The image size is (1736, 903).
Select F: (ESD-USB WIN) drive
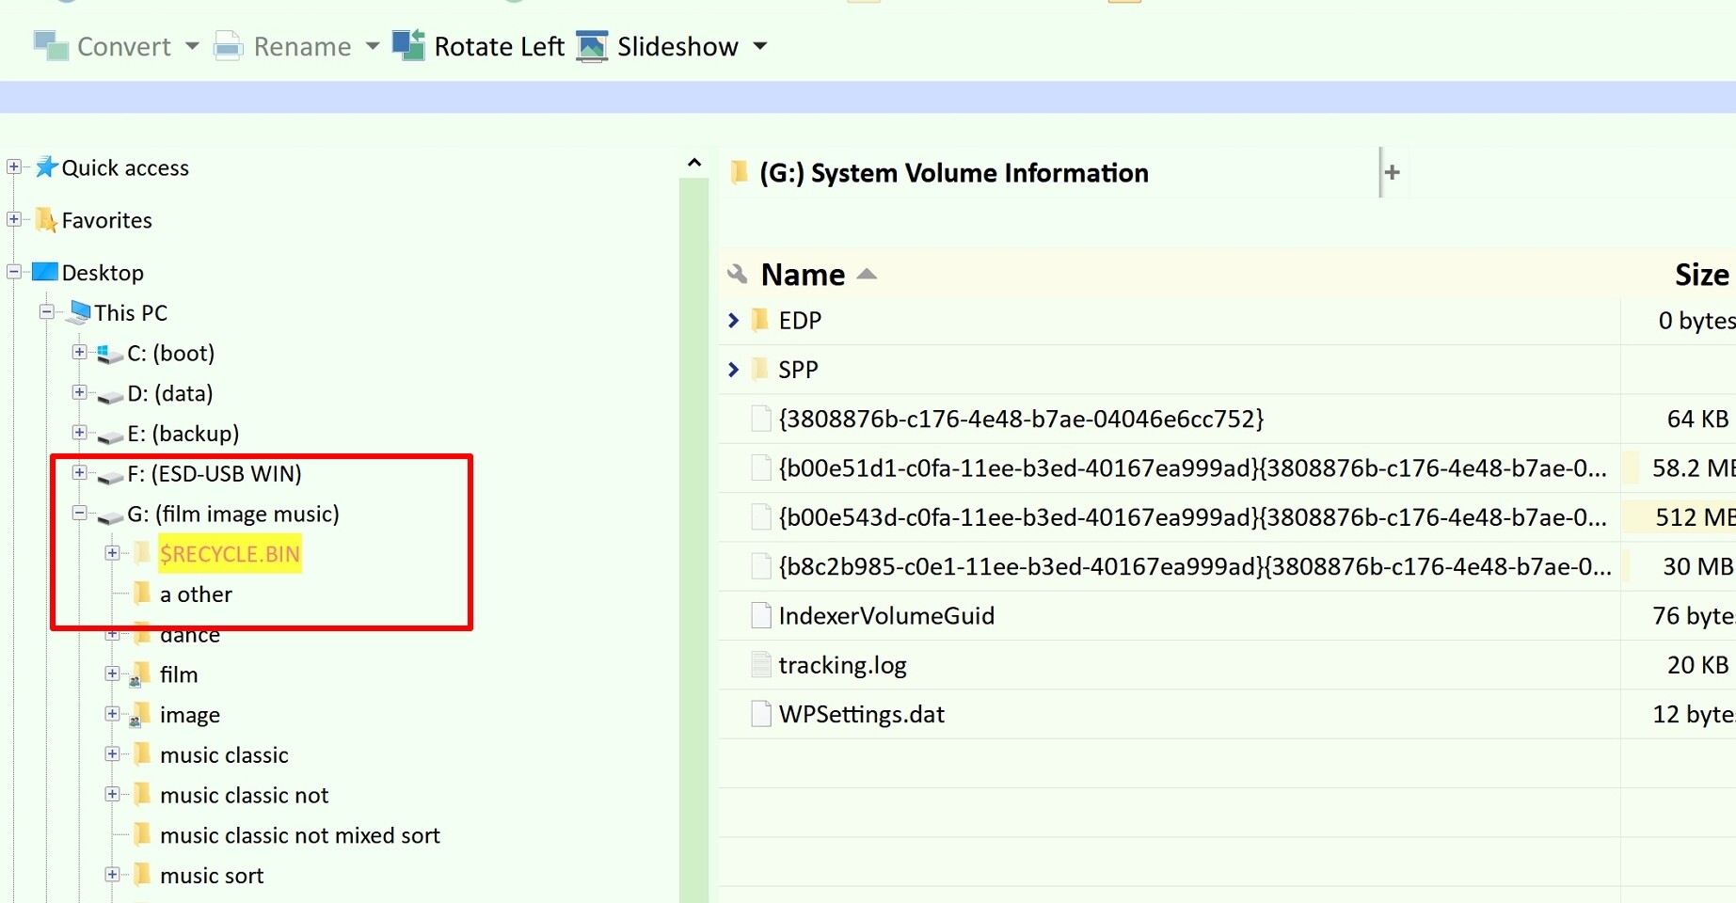click(215, 473)
